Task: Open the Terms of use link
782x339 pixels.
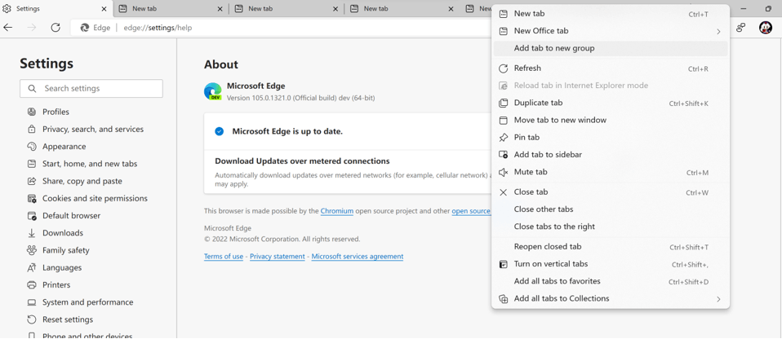Action: 224,257
